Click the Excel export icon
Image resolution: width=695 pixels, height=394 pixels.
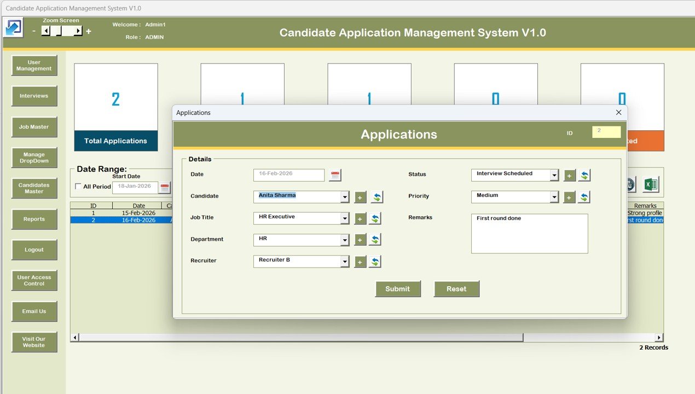pos(650,184)
